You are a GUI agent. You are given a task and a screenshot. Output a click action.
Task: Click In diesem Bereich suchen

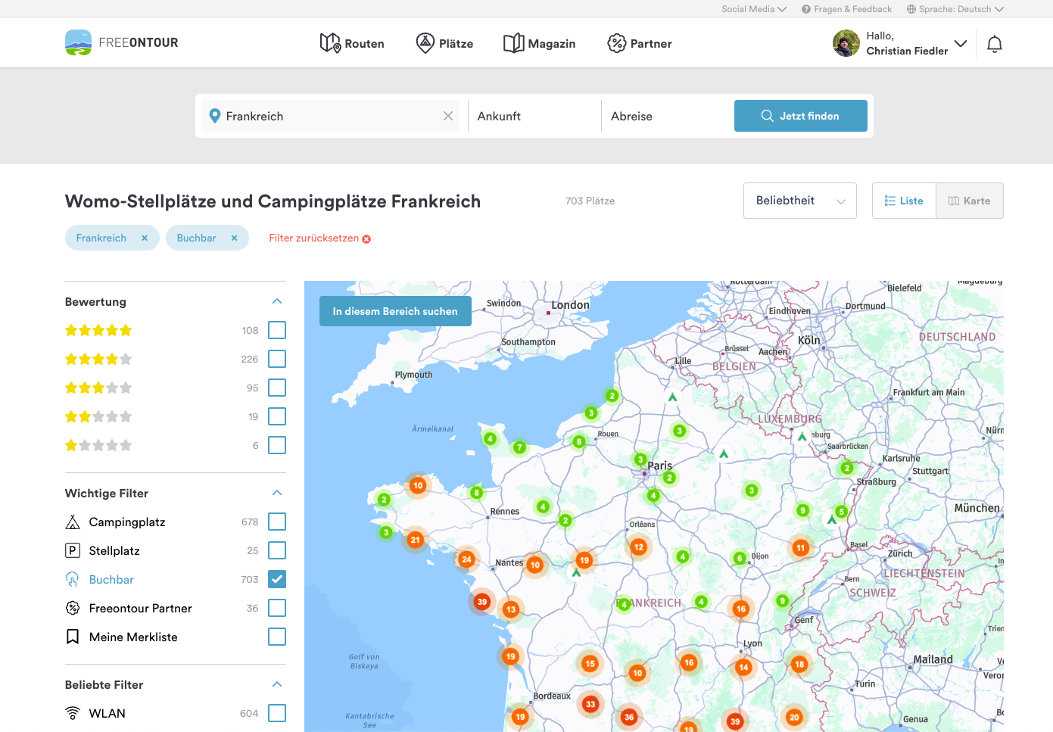[395, 311]
